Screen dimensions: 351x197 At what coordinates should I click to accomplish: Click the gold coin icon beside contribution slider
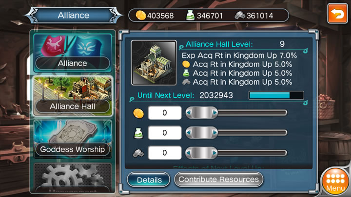(138, 113)
